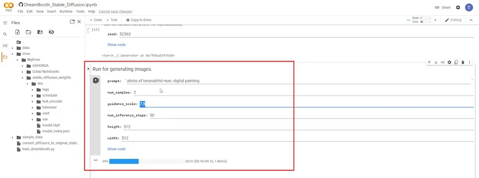Open the Tools menu
The height and width of the screenshot is (178, 479).
80,11
